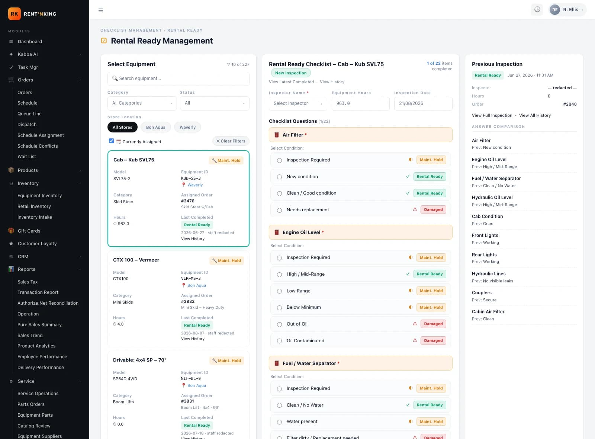The image size is (595, 439).
Task: Select the CTX 100 – Vermeer equipment card
Action: pos(178,299)
